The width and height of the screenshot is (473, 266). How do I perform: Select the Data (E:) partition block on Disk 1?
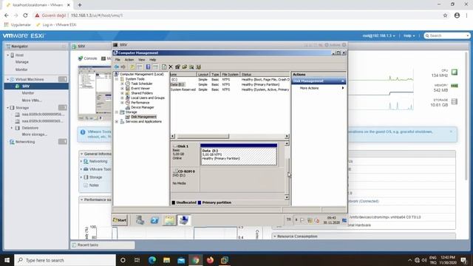(239, 154)
